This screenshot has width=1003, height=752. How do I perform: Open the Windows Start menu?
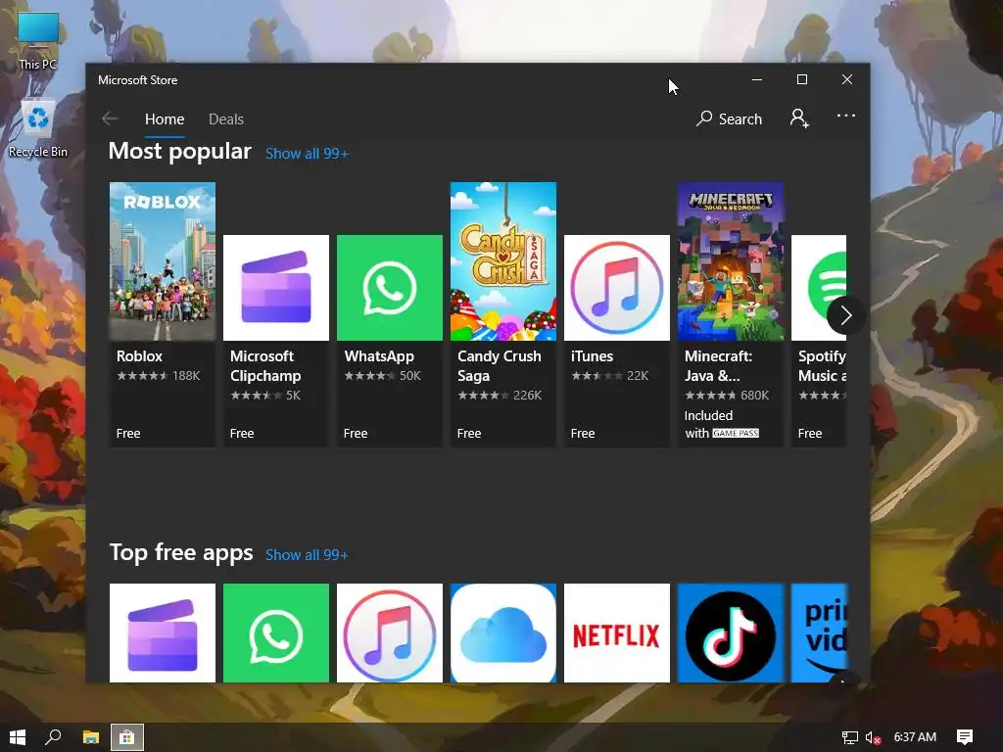[18, 737]
